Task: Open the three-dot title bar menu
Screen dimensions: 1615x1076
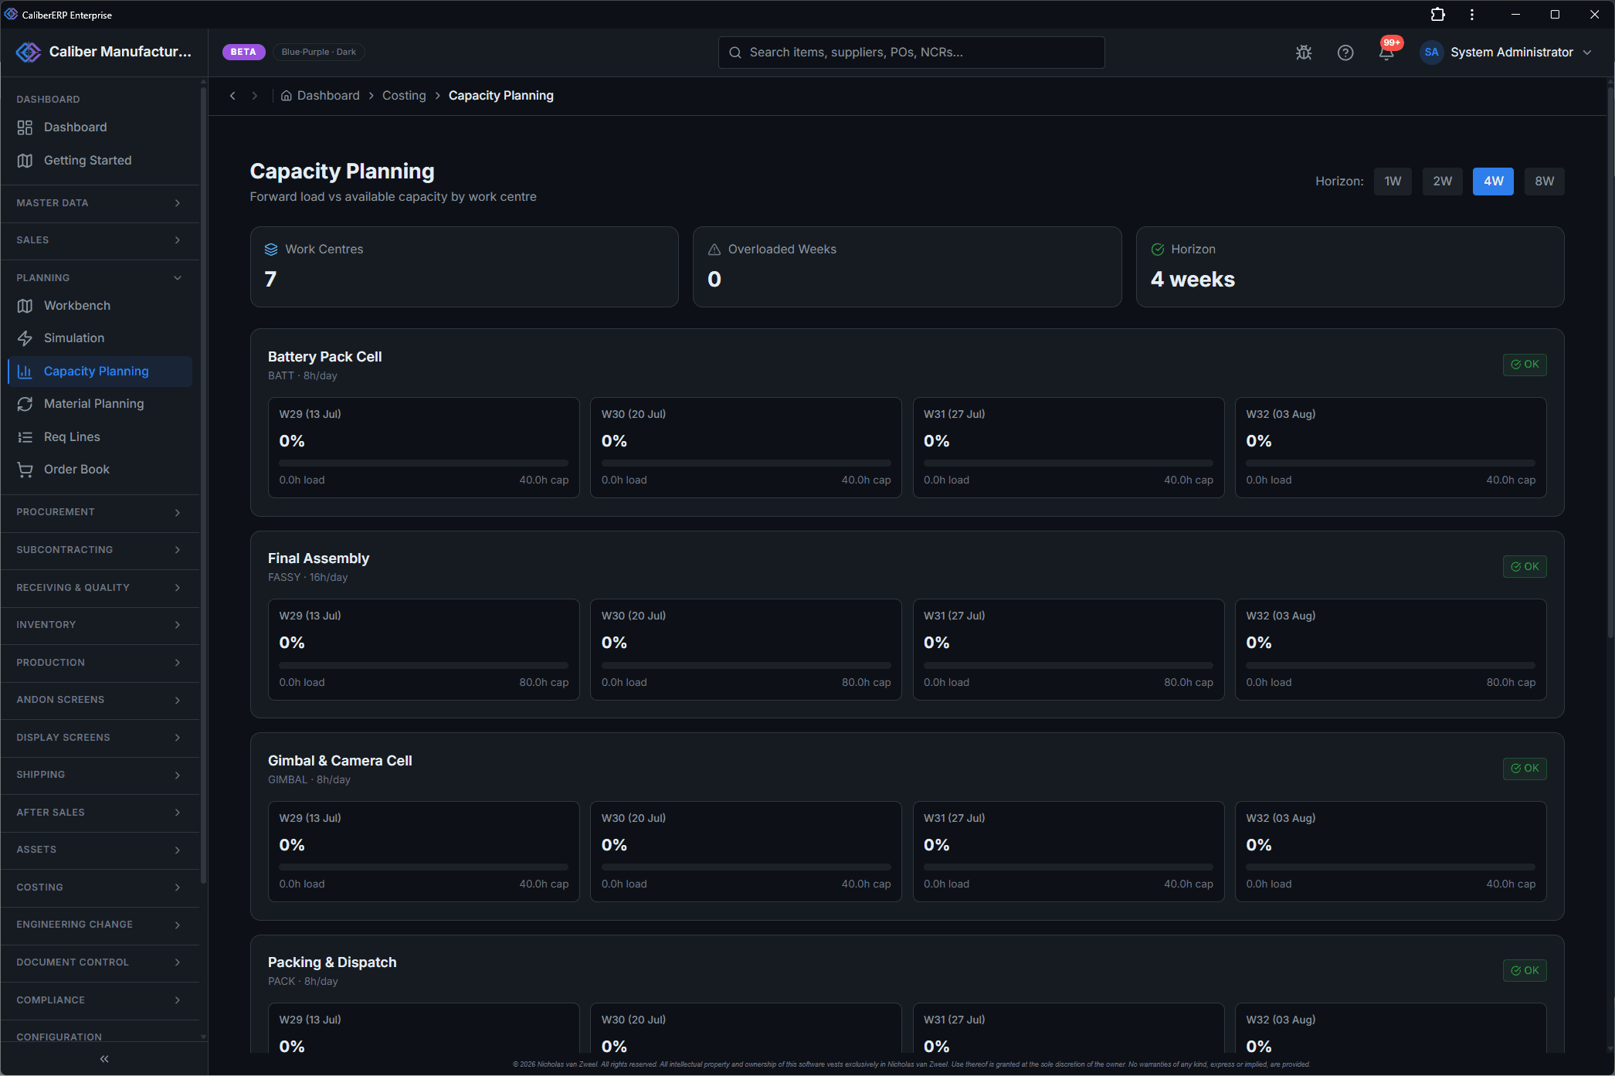Action: 1472,14
